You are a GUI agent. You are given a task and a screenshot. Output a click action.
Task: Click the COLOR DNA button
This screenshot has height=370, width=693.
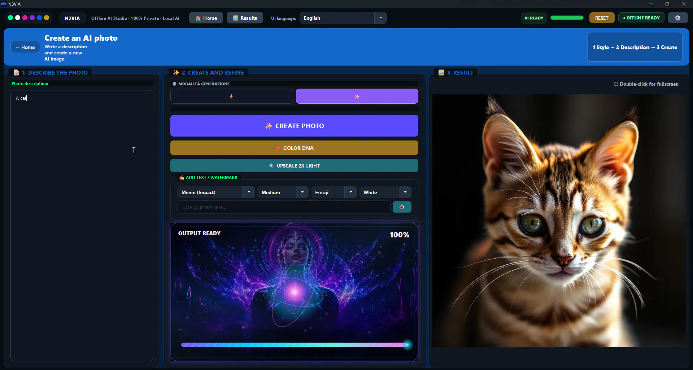[294, 148]
